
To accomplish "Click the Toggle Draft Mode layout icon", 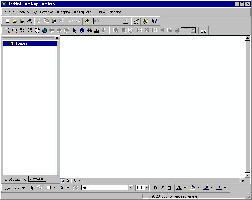I will point(203,30).
